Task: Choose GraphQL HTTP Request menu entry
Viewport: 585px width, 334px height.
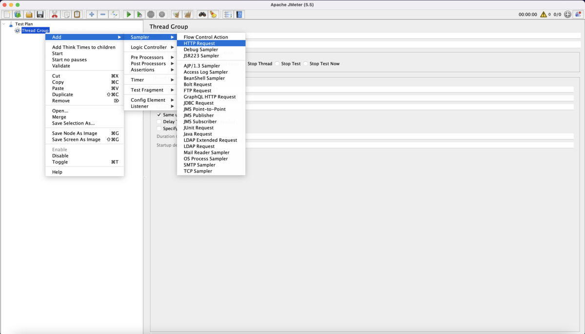Action: point(211,97)
